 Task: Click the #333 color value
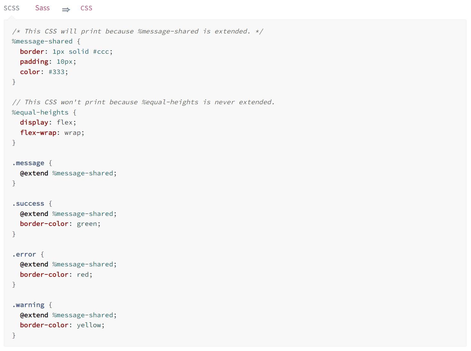pos(57,72)
